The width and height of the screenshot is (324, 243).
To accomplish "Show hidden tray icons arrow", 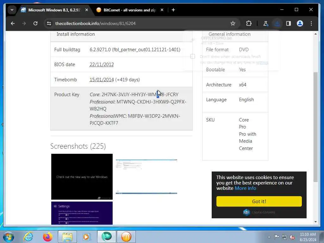I will tap(269, 237).
